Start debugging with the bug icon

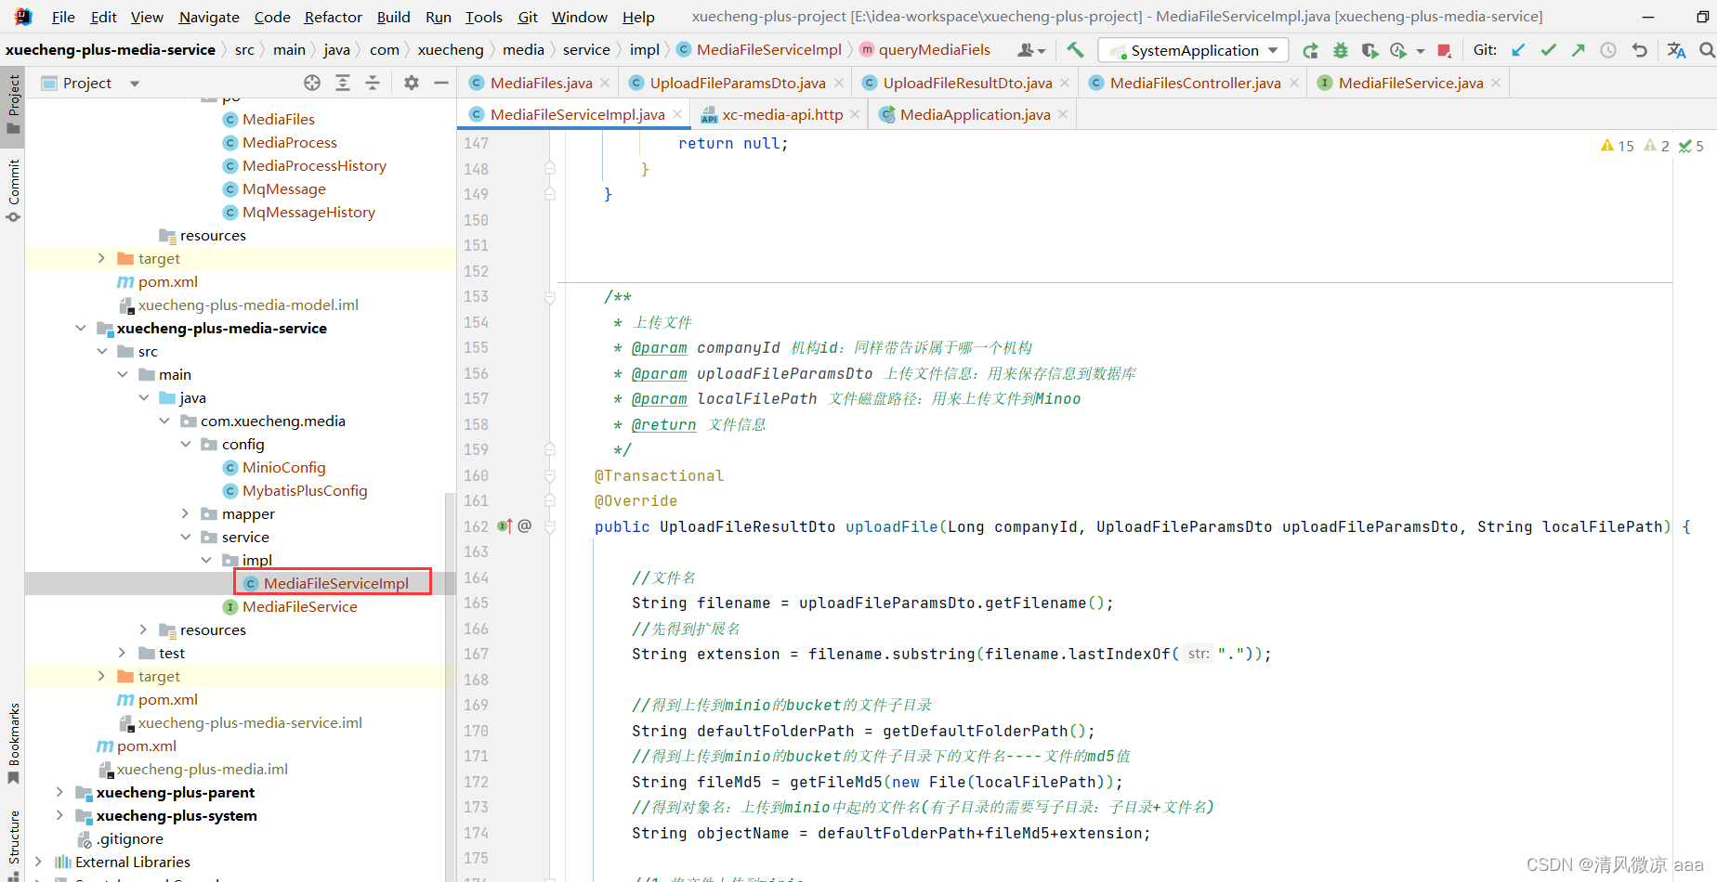1340,50
